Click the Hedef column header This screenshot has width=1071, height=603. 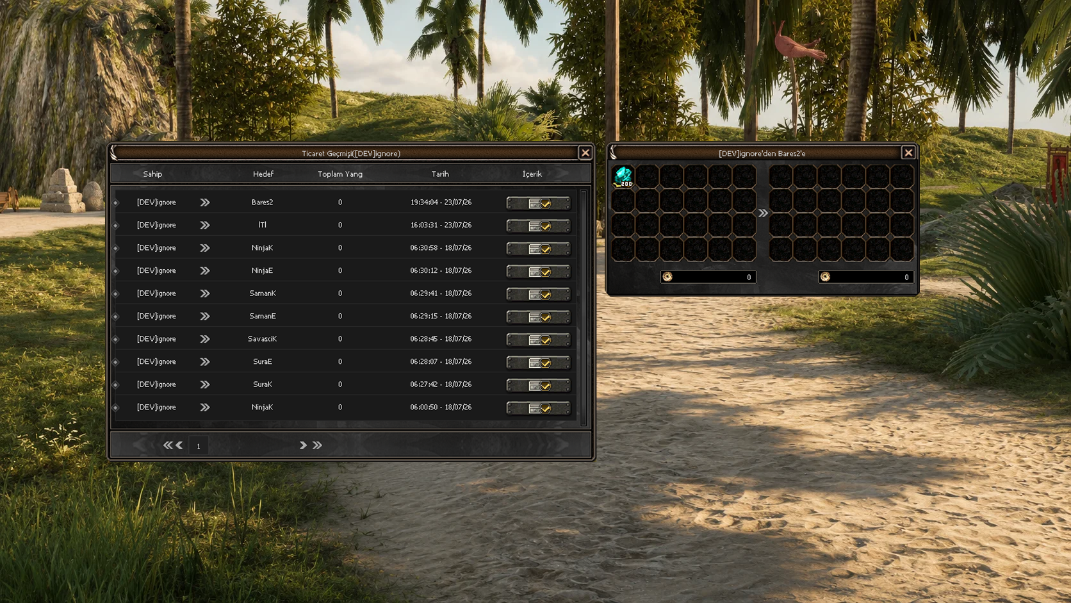pyautogui.click(x=263, y=174)
